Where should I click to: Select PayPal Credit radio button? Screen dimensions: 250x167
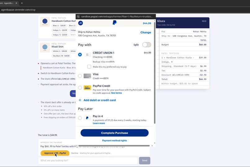[x=80, y=88]
